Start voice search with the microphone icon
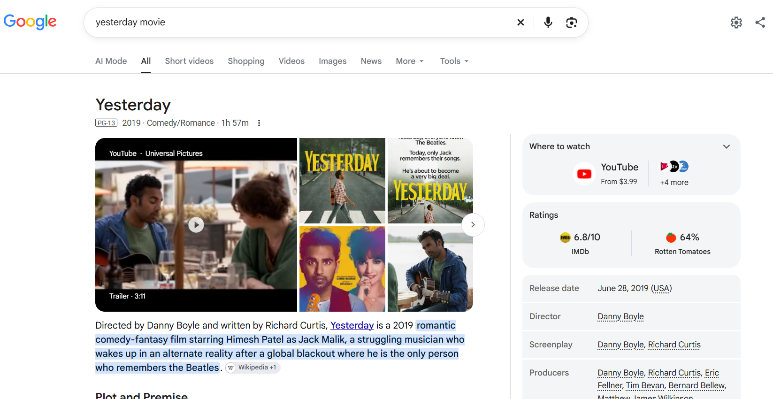The height and width of the screenshot is (399, 773). click(x=548, y=23)
